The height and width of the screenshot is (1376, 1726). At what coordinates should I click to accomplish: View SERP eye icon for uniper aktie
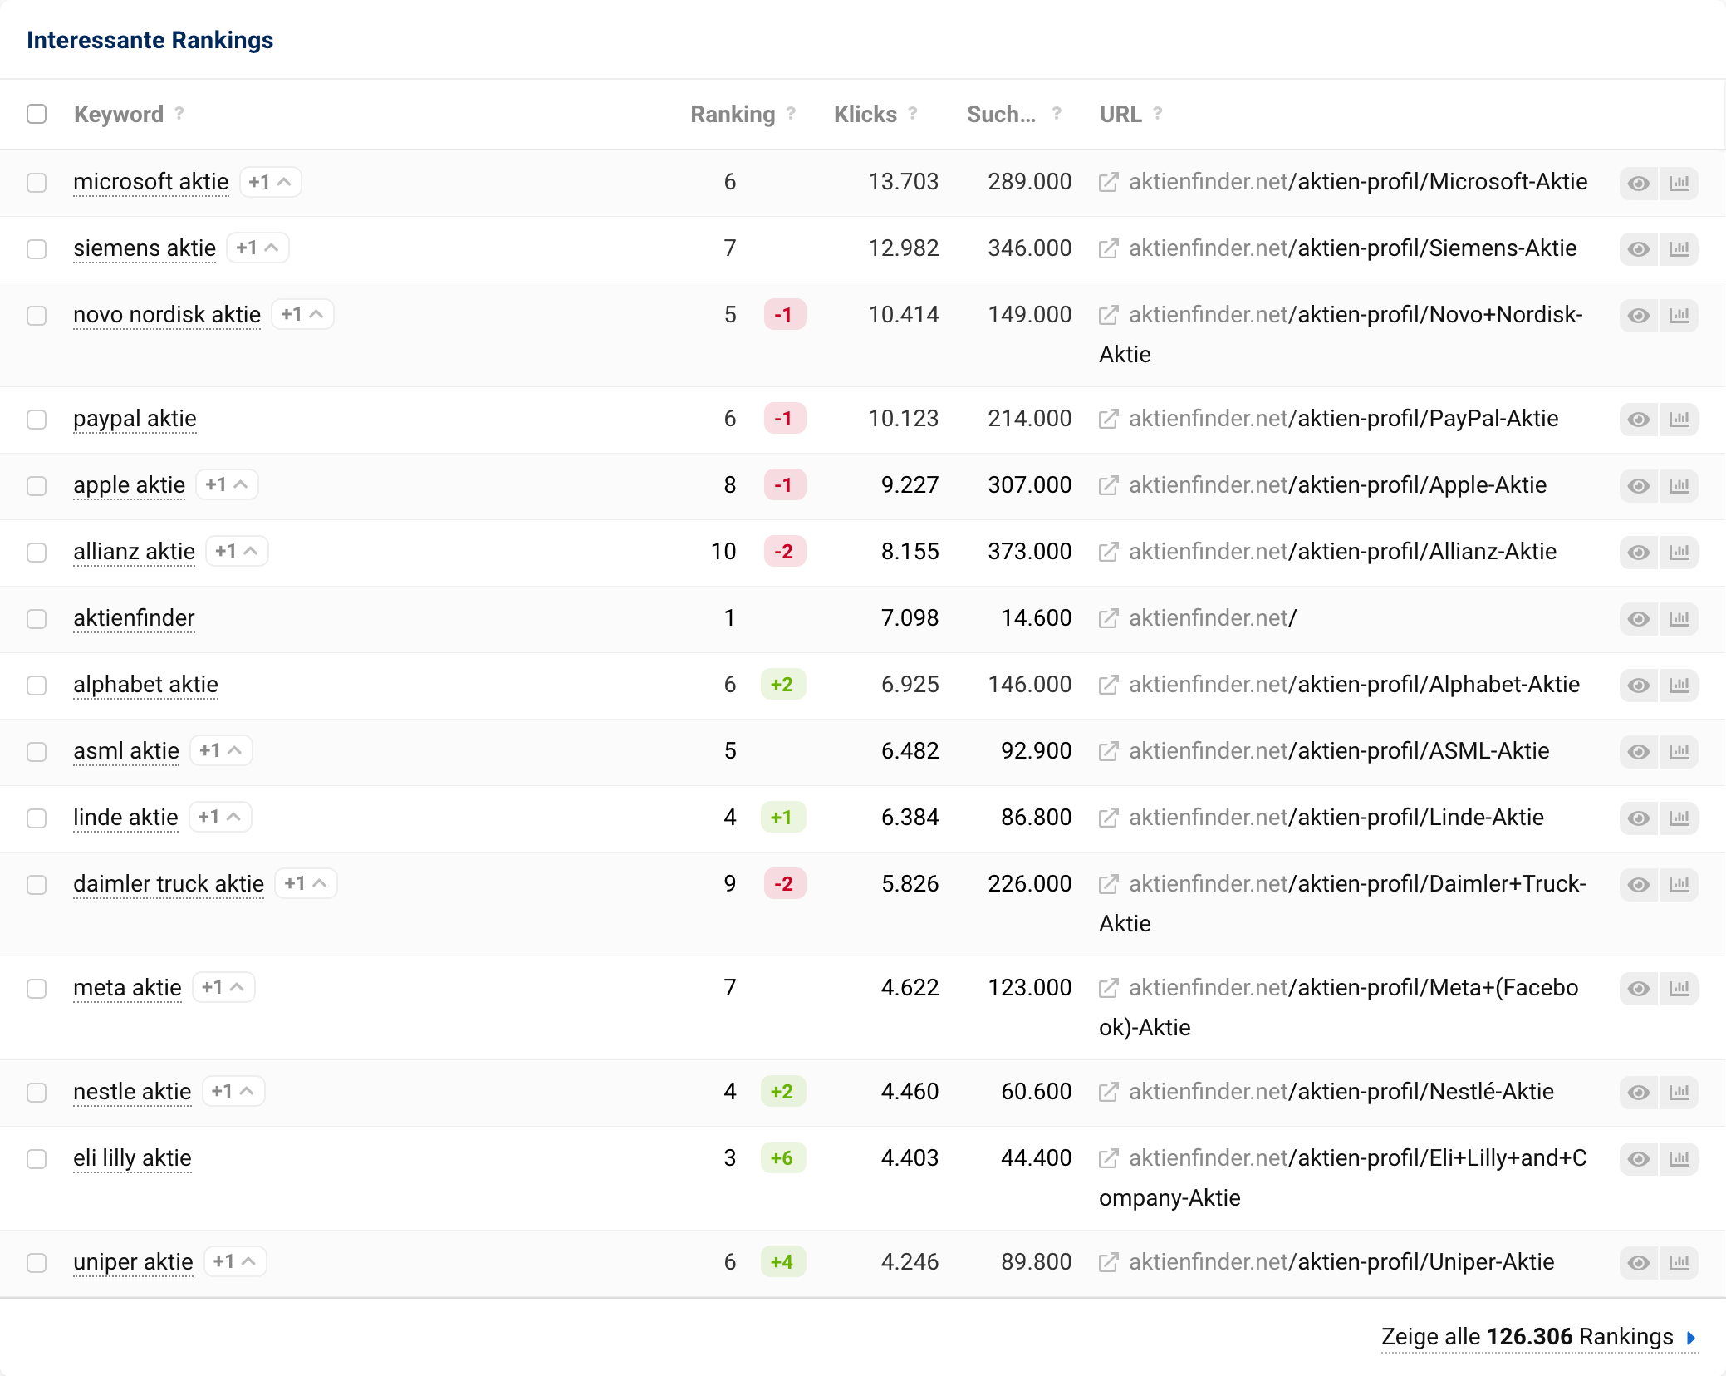click(1639, 1263)
